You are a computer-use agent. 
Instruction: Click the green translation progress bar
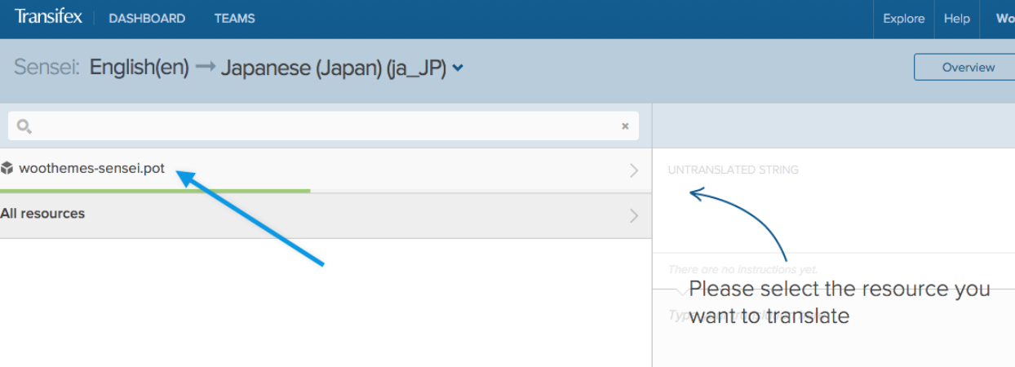coord(155,190)
